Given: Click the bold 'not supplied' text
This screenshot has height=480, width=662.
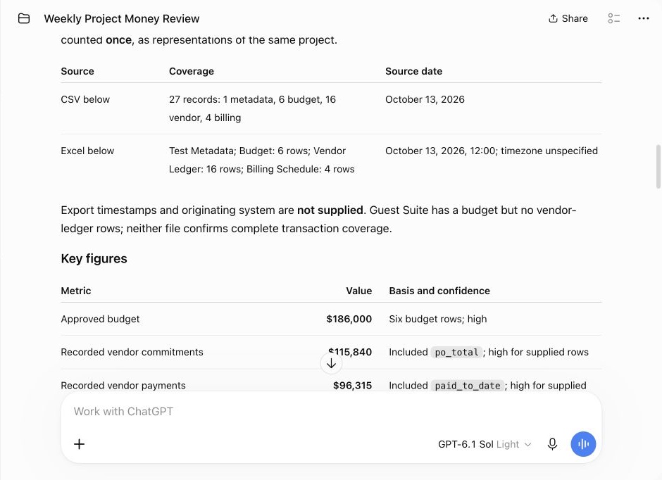Looking at the screenshot, I should coord(330,210).
